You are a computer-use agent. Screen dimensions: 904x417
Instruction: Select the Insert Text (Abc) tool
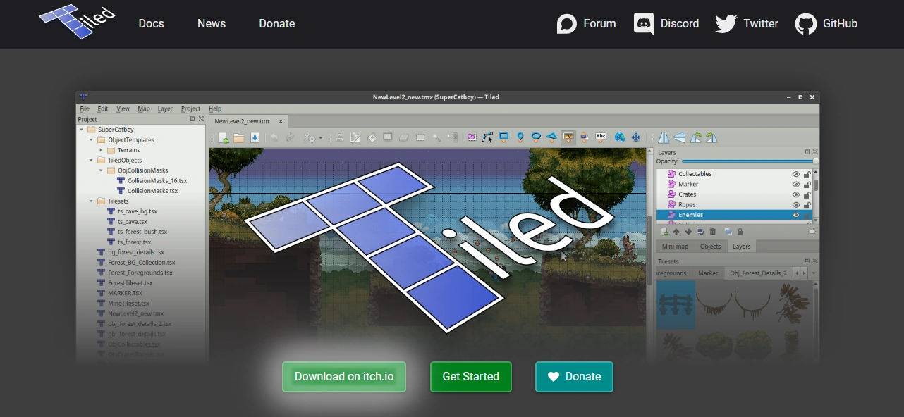600,137
